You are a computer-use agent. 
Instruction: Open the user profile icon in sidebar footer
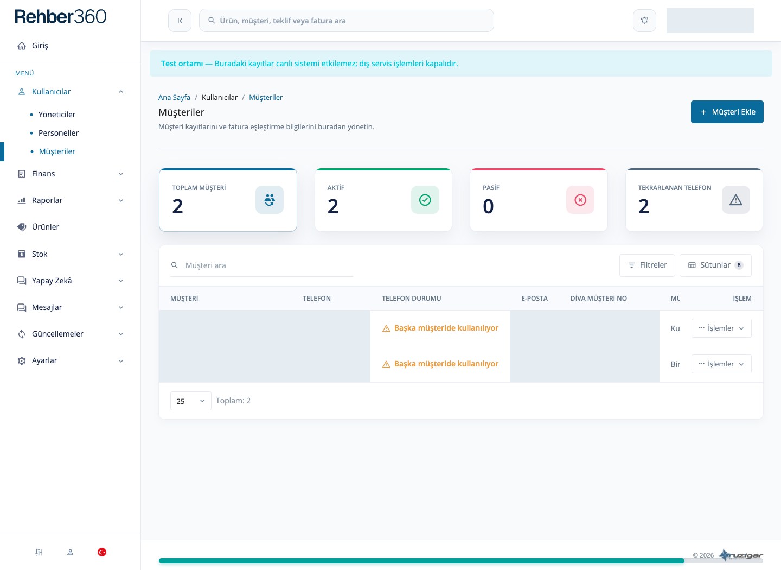pos(70,552)
